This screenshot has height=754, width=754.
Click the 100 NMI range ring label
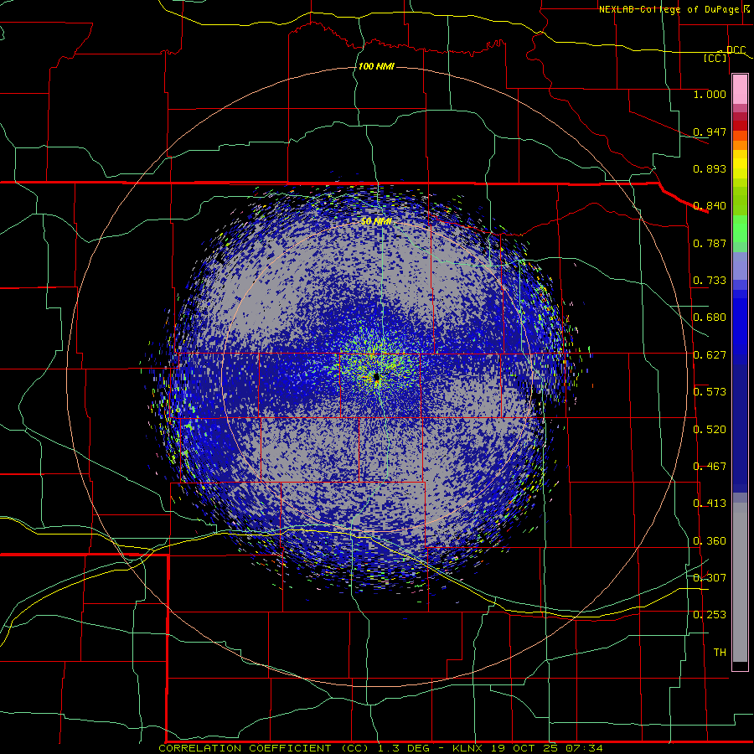[376, 66]
